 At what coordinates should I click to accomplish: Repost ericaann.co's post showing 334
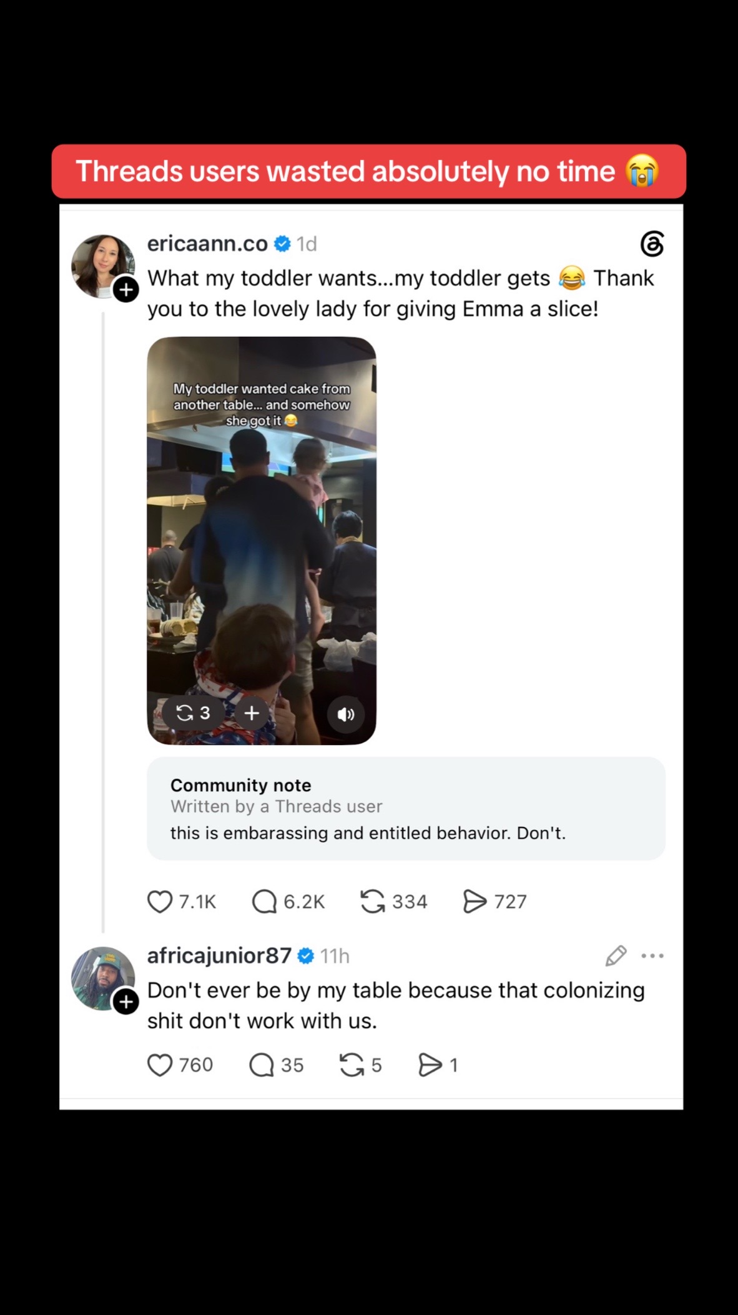click(x=373, y=902)
